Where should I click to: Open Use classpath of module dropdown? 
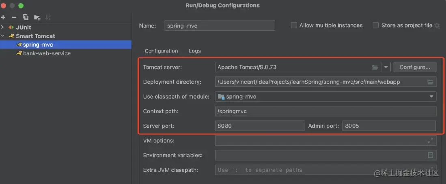coord(431,97)
